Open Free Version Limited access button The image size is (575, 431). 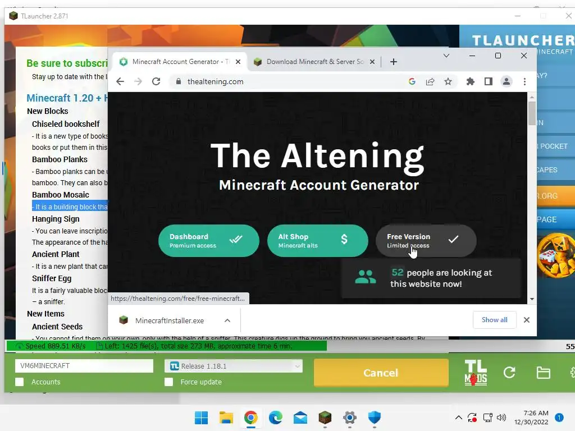[426, 240]
